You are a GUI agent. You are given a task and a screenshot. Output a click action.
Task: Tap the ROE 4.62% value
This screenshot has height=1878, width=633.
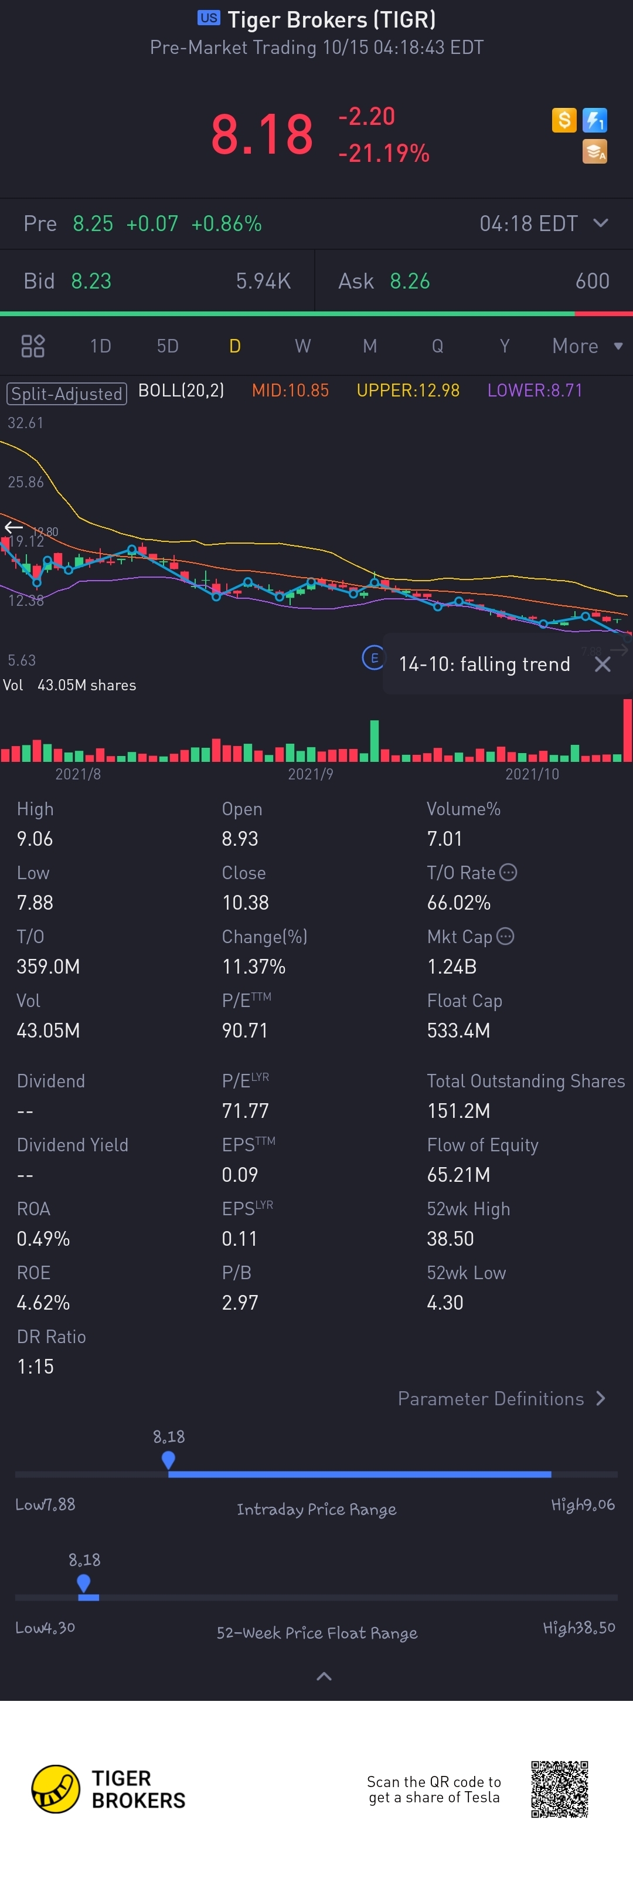(43, 1302)
